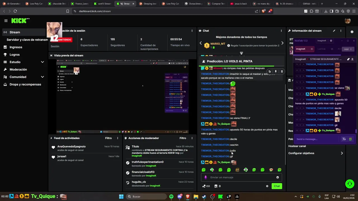Open Steam from the taskbar
The height and width of the screenshot is (201, 358).
tap(204, 197)
